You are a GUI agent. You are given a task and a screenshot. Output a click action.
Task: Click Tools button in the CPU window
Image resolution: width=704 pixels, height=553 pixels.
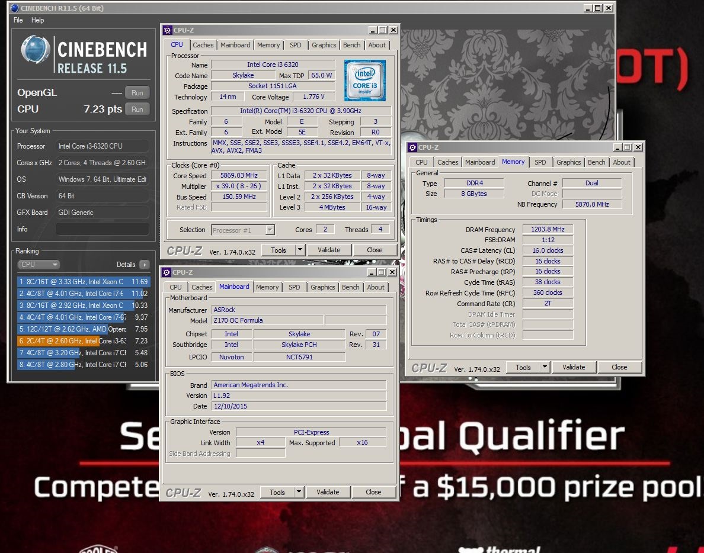[x=279, y=250]
